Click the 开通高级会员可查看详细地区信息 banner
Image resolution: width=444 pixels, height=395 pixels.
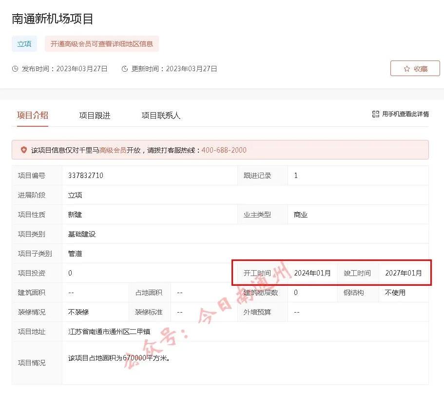pos(102,44)
